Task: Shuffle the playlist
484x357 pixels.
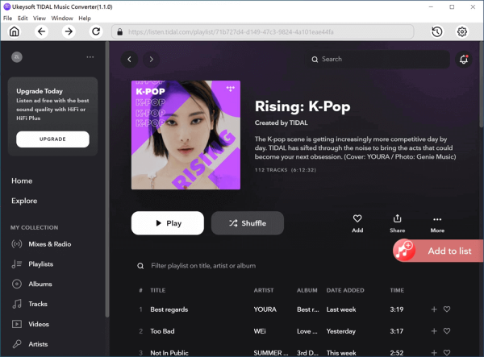Action: tap(248, 223)
